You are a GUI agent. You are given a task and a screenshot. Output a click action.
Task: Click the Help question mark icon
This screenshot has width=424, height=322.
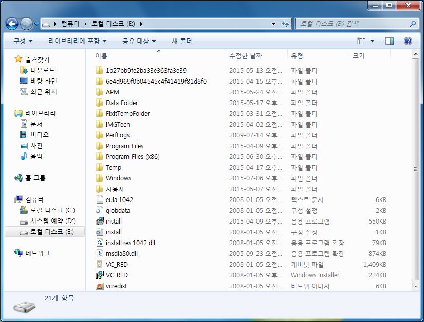point(408,41)
